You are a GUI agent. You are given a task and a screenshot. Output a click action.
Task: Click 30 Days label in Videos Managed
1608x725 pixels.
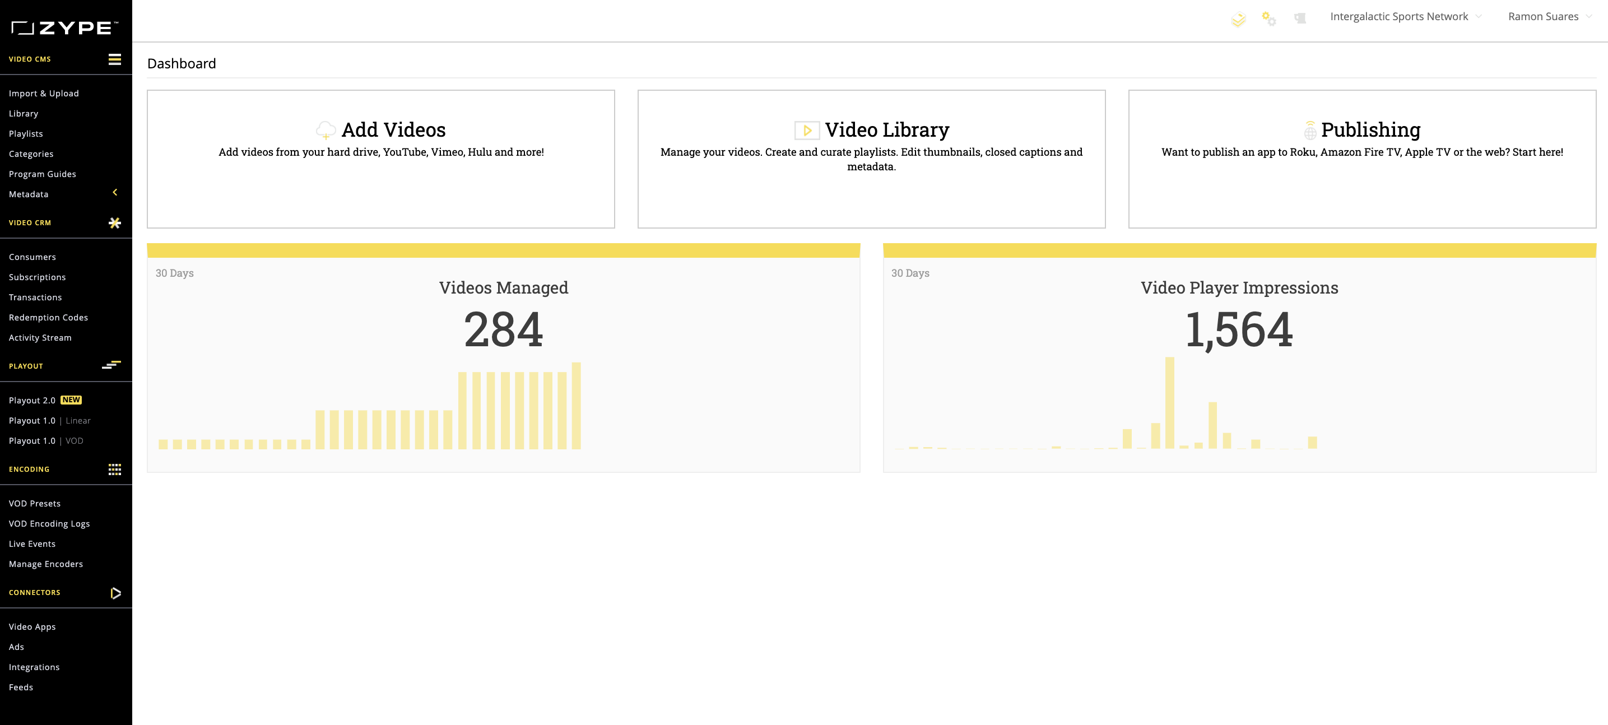click(175, 273)
